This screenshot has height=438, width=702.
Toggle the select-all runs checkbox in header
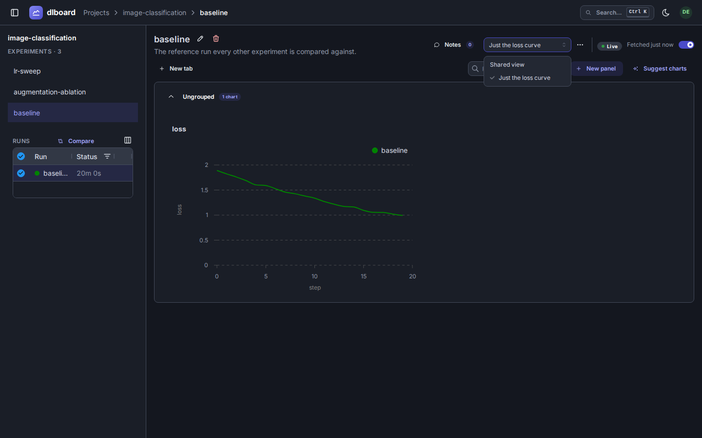(21, 156)
